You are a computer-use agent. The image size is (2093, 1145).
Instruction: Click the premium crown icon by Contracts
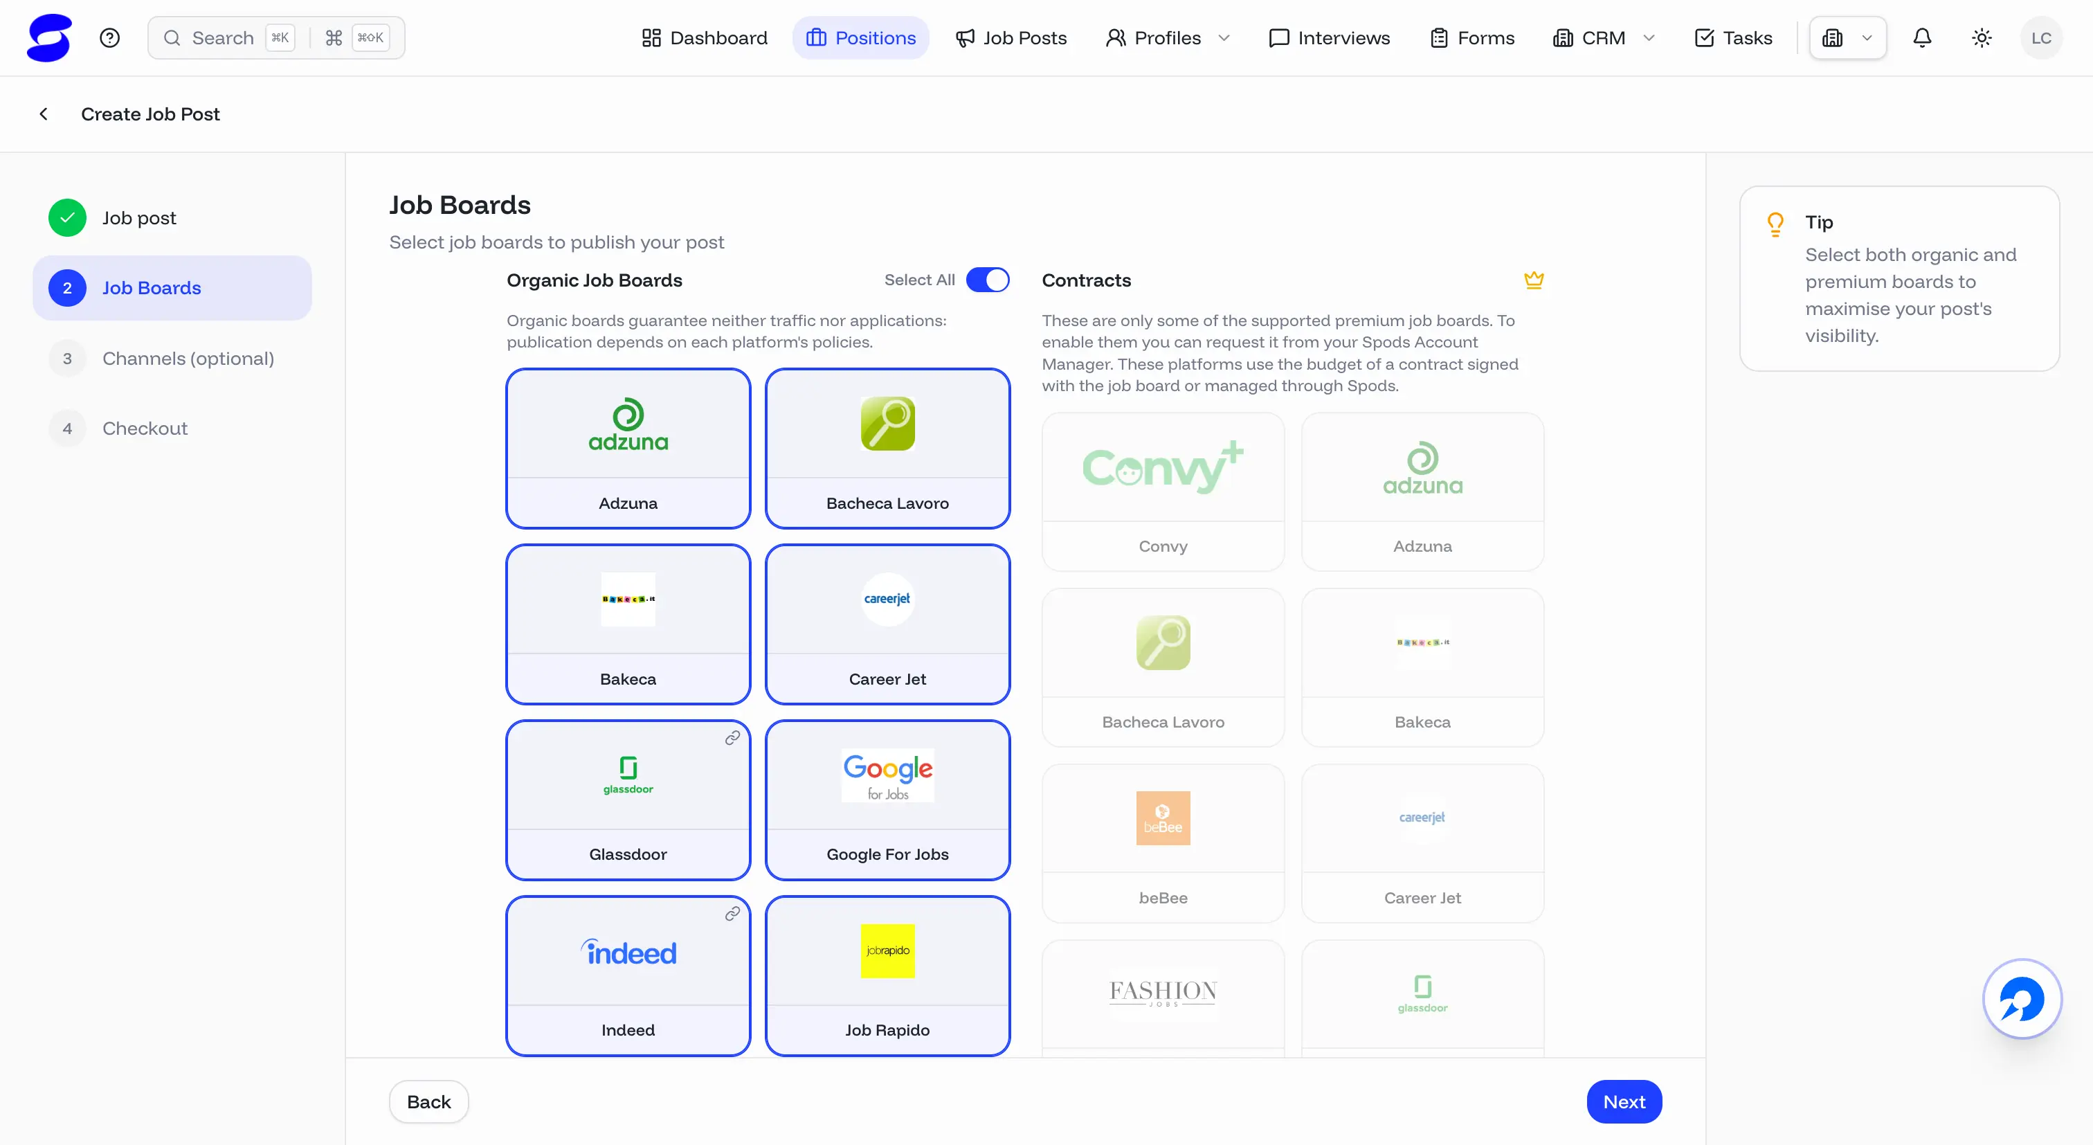tap(1534, 280)
